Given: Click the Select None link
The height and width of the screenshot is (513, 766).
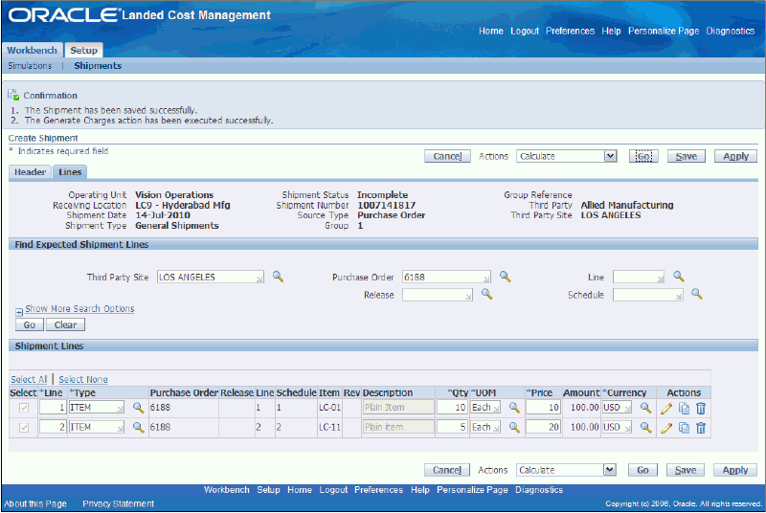Looking at the screenshot, I should point(83,380).
